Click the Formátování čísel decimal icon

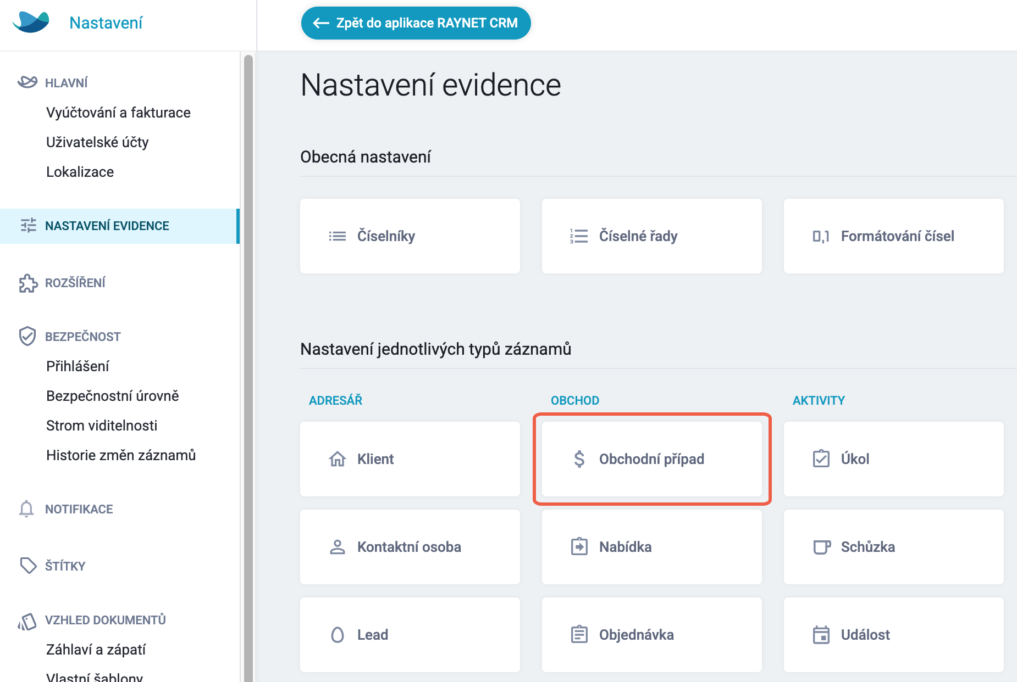821,237
